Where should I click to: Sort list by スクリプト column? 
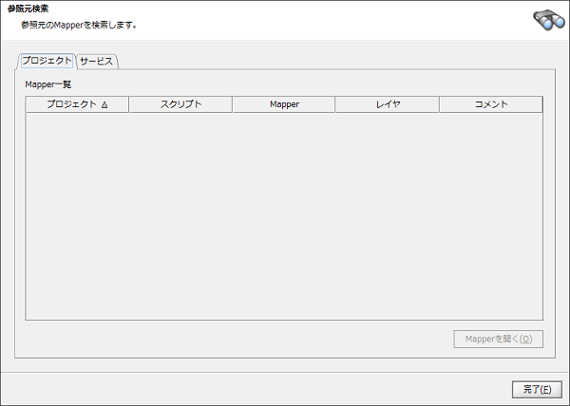[x=180, y=104]
